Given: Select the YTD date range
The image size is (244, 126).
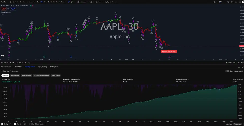Looking at the screenshot, I should point(17,63).
